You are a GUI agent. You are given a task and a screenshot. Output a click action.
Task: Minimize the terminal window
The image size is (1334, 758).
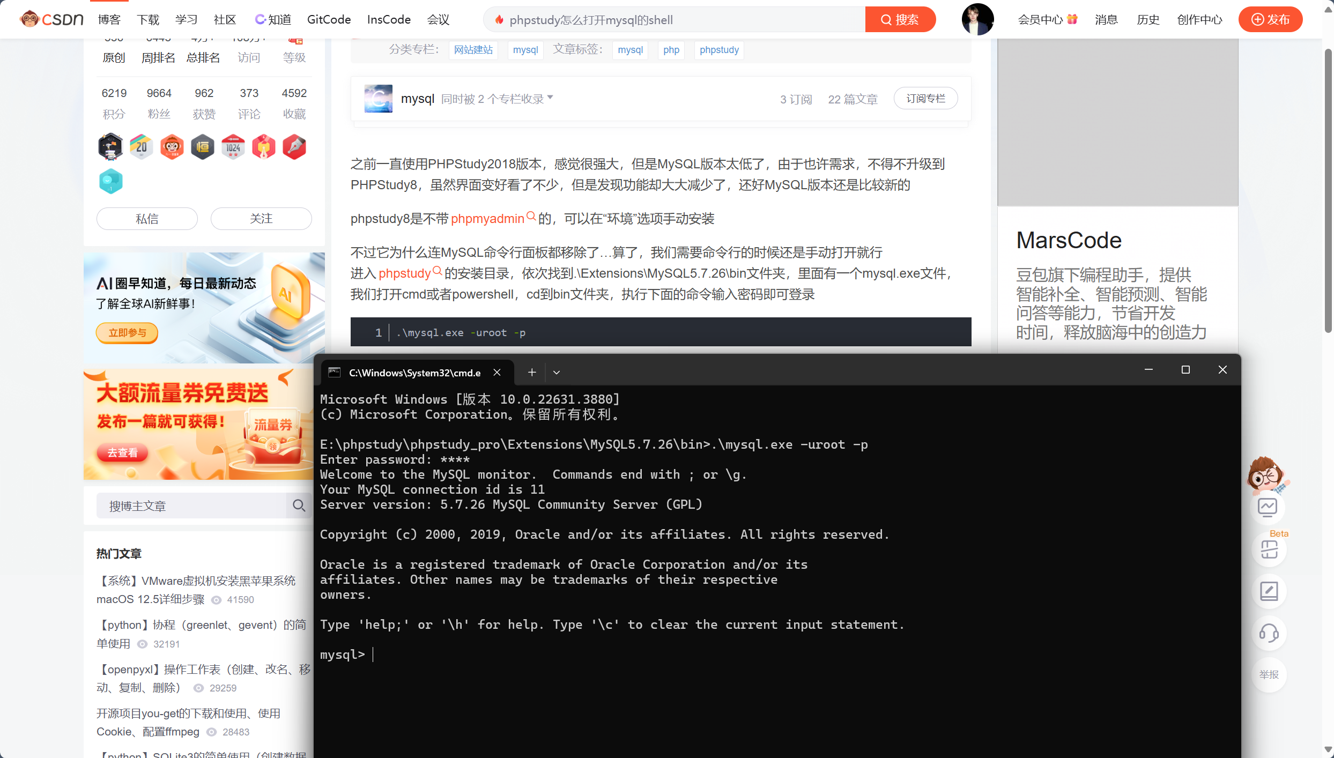[x=1148, y=369]
